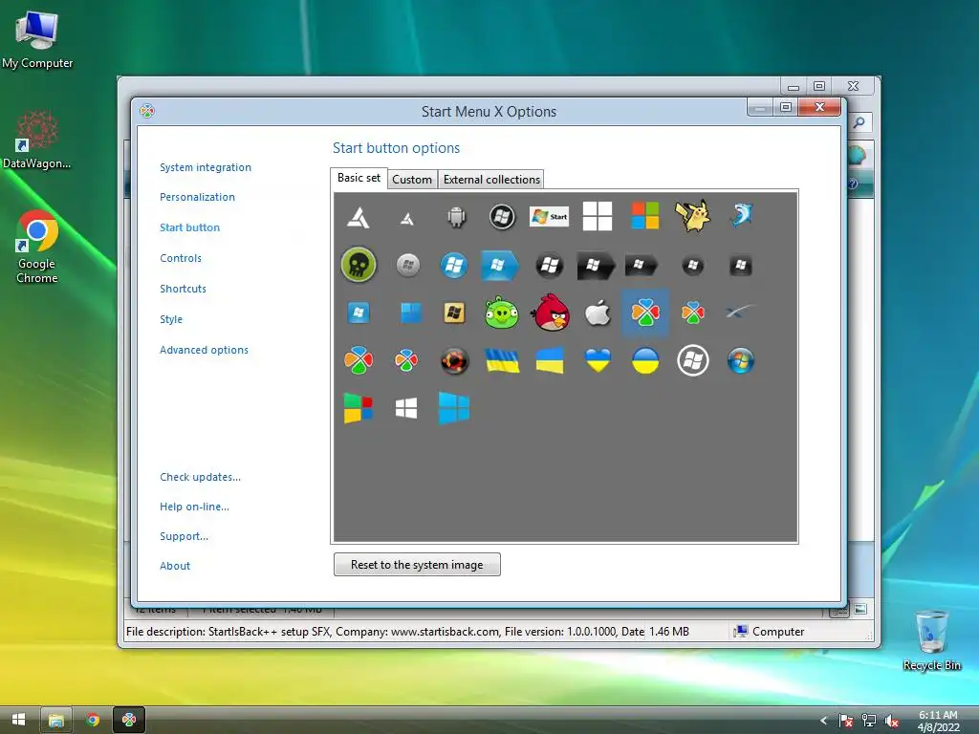This screenshot has width=979, height=734.
Task: Select the Ubuntu logo start button icon
Action: (454, 360)
